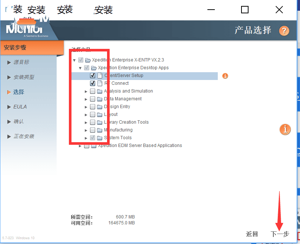Screen dimensions: 300x244
Task: Open the EULA install step
Action: click(x=20, y=107)
